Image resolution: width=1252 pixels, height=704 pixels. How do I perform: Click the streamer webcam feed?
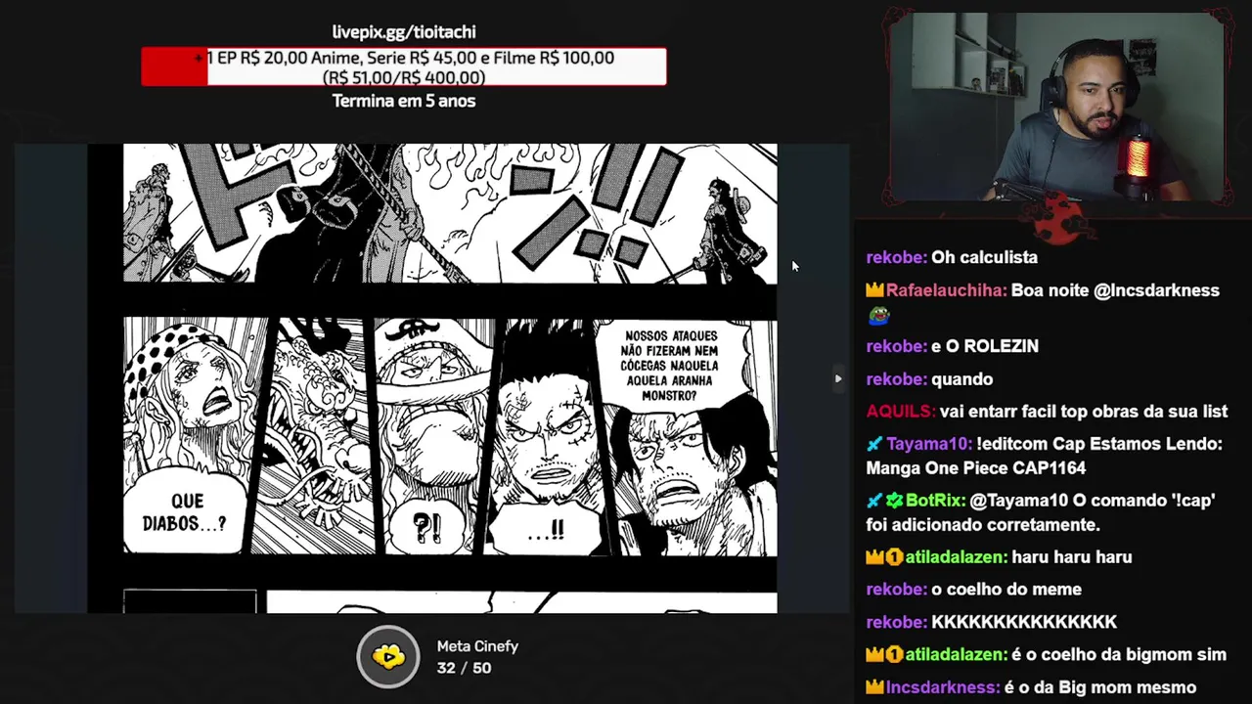pos(1055,106)
